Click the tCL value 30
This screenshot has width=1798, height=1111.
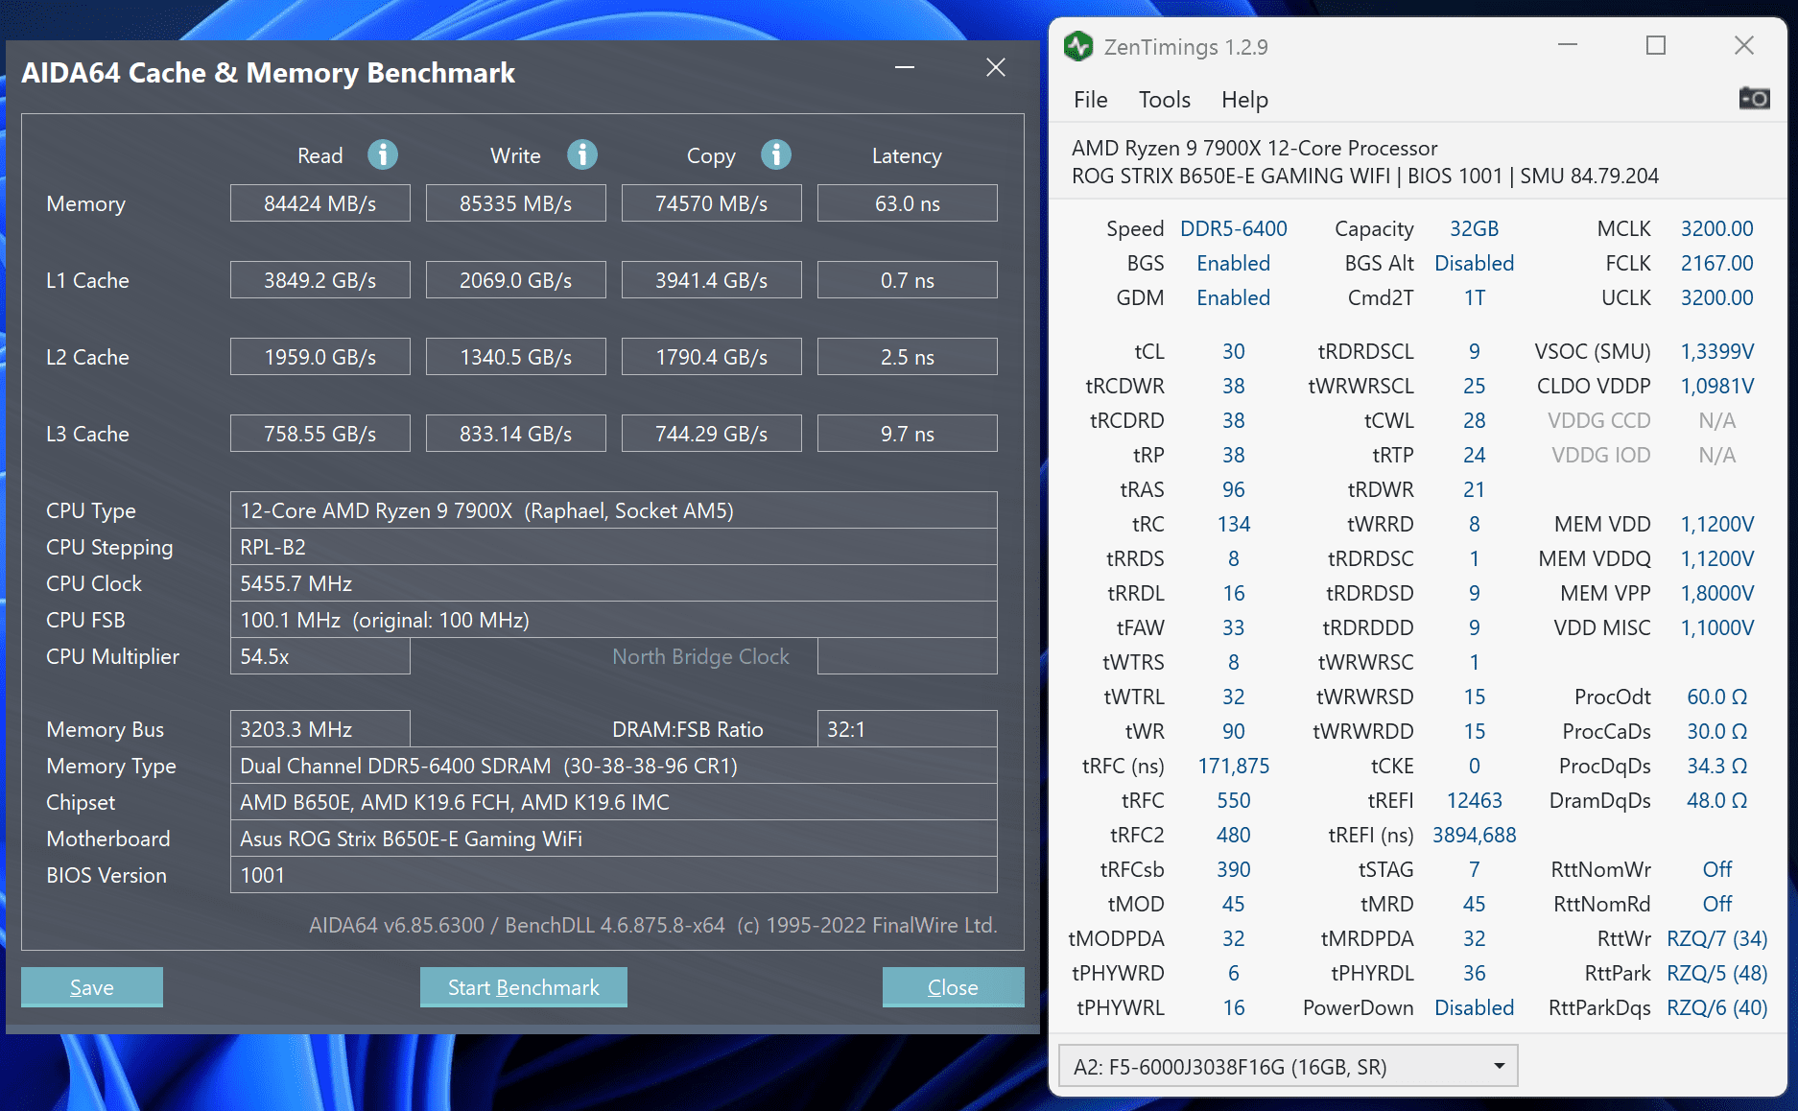point(1234,351)
